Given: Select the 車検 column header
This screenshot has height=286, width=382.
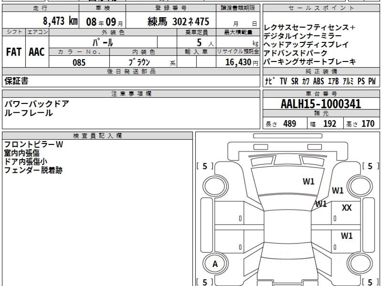Looking at the screenshot, I should click(102, 8).
